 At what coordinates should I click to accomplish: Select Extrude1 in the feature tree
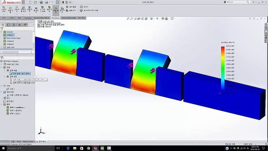pyautogui.click(x=10, y=32)
